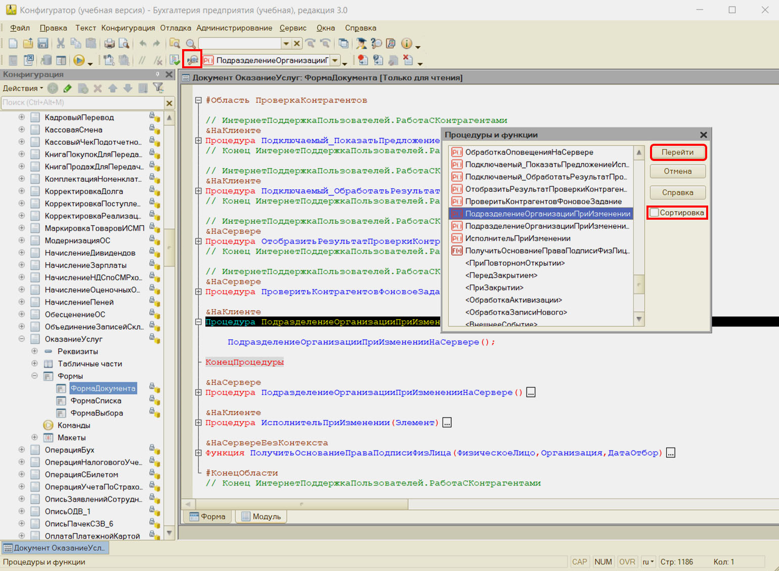Open the procedure name dropdown in toolbar
This screenshot has height=571, width=779.
335,61
